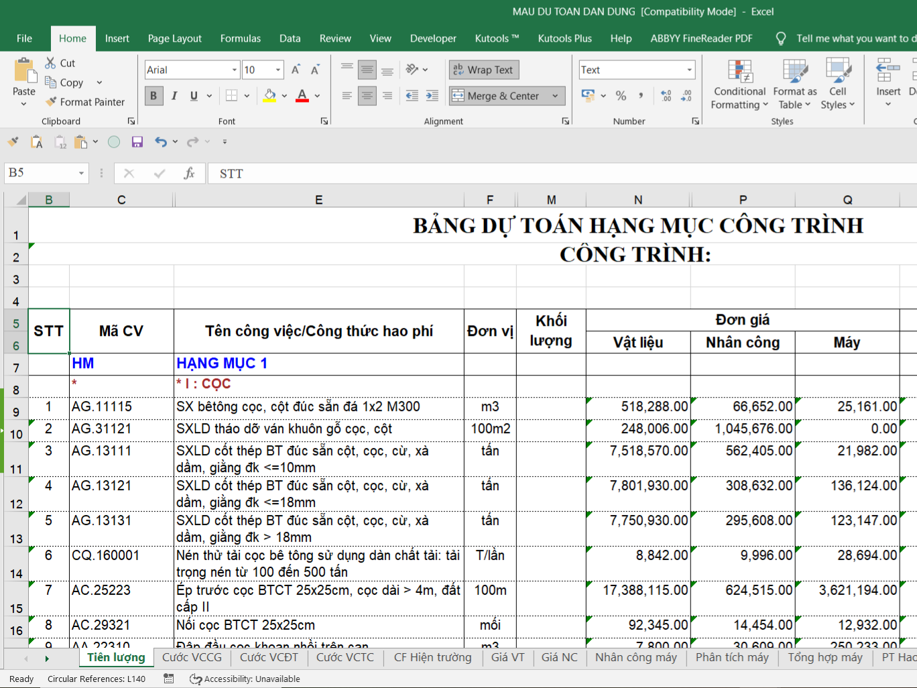This screenshot has width=917, height=688.
Task: Click Accessibility: Unavailable status
Action: pos(245,679)
